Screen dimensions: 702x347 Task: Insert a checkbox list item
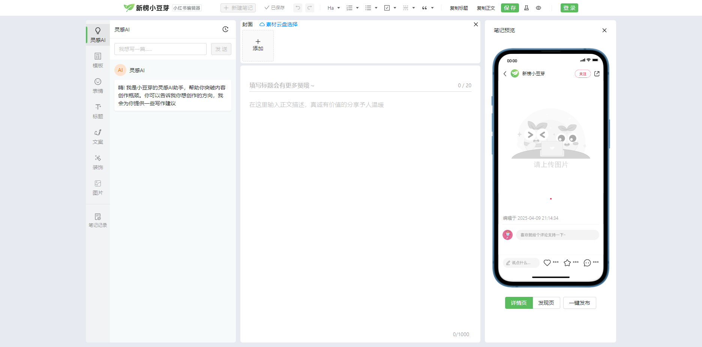[387, 8]
